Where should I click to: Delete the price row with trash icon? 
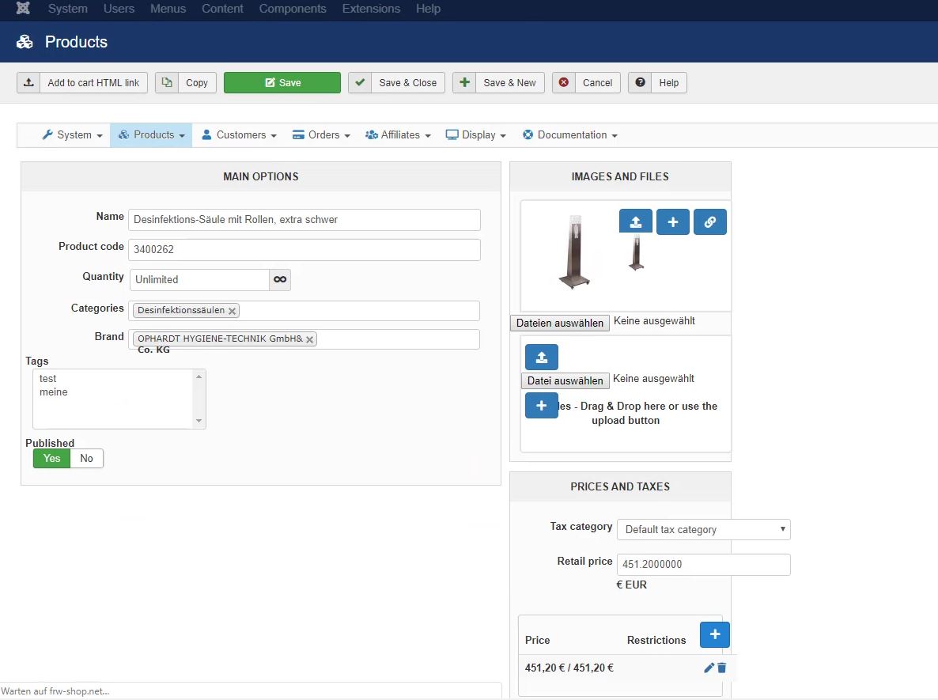click(x=722, y=668)
